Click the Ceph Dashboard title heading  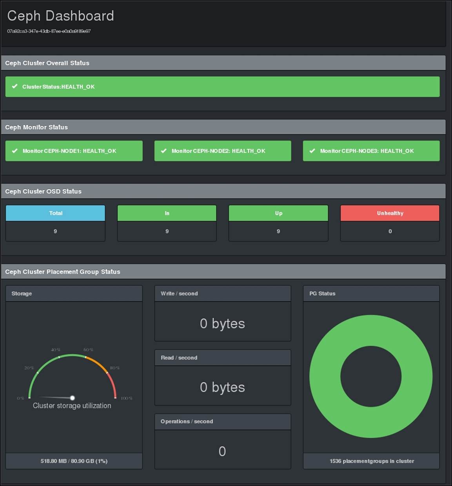pos(60,16)
